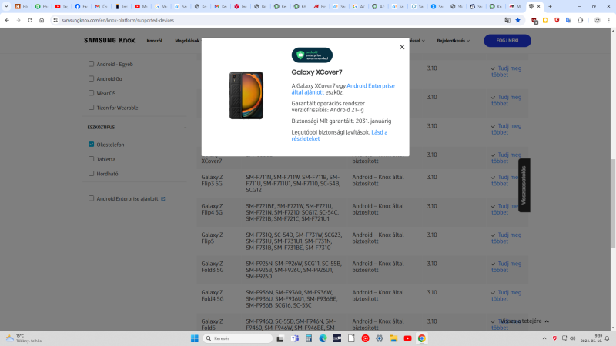Click Tudj meg többet for Galaxy Z Fold3 5G

(x=506, y=267)
